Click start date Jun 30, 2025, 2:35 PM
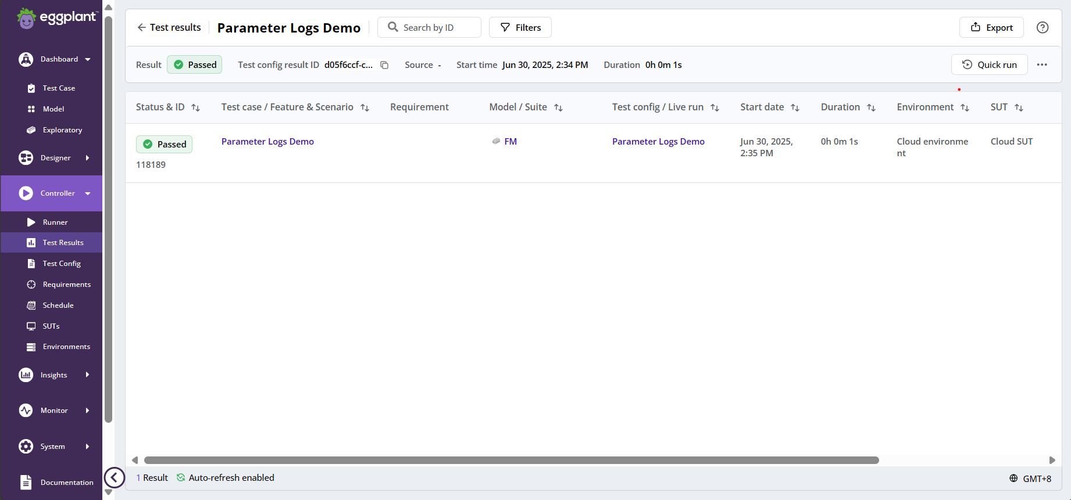Viewport: 1071px width, 500px height. [x=766, y=148]
